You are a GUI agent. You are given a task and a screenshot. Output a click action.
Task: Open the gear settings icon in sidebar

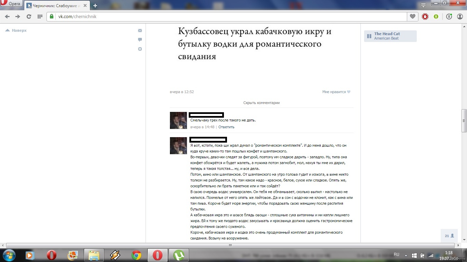(140, 49)
